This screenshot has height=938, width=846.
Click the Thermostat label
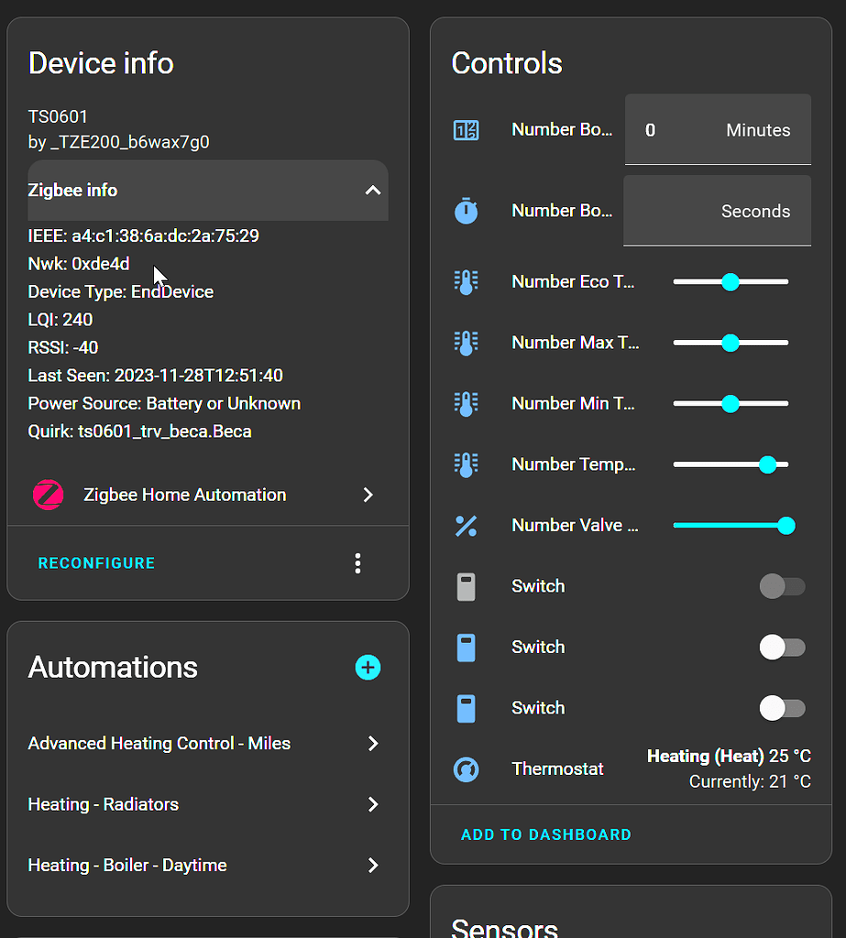click(x=557, y=769)
